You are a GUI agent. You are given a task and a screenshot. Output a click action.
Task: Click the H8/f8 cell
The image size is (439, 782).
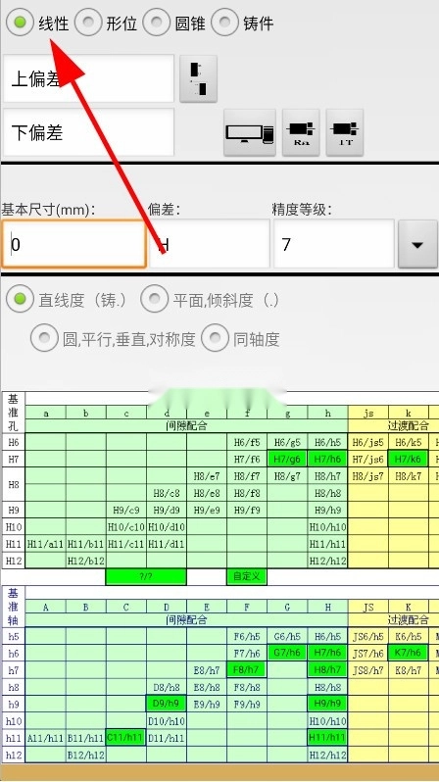pos(247,493)
